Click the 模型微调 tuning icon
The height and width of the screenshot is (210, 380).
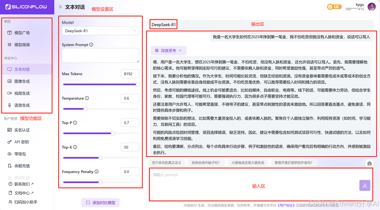coord(9,45)
